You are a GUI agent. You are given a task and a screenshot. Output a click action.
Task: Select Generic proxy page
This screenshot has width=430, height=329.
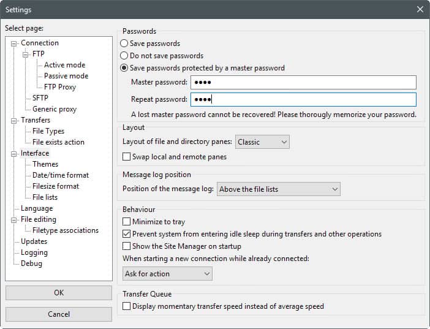[x=55, y=109]
